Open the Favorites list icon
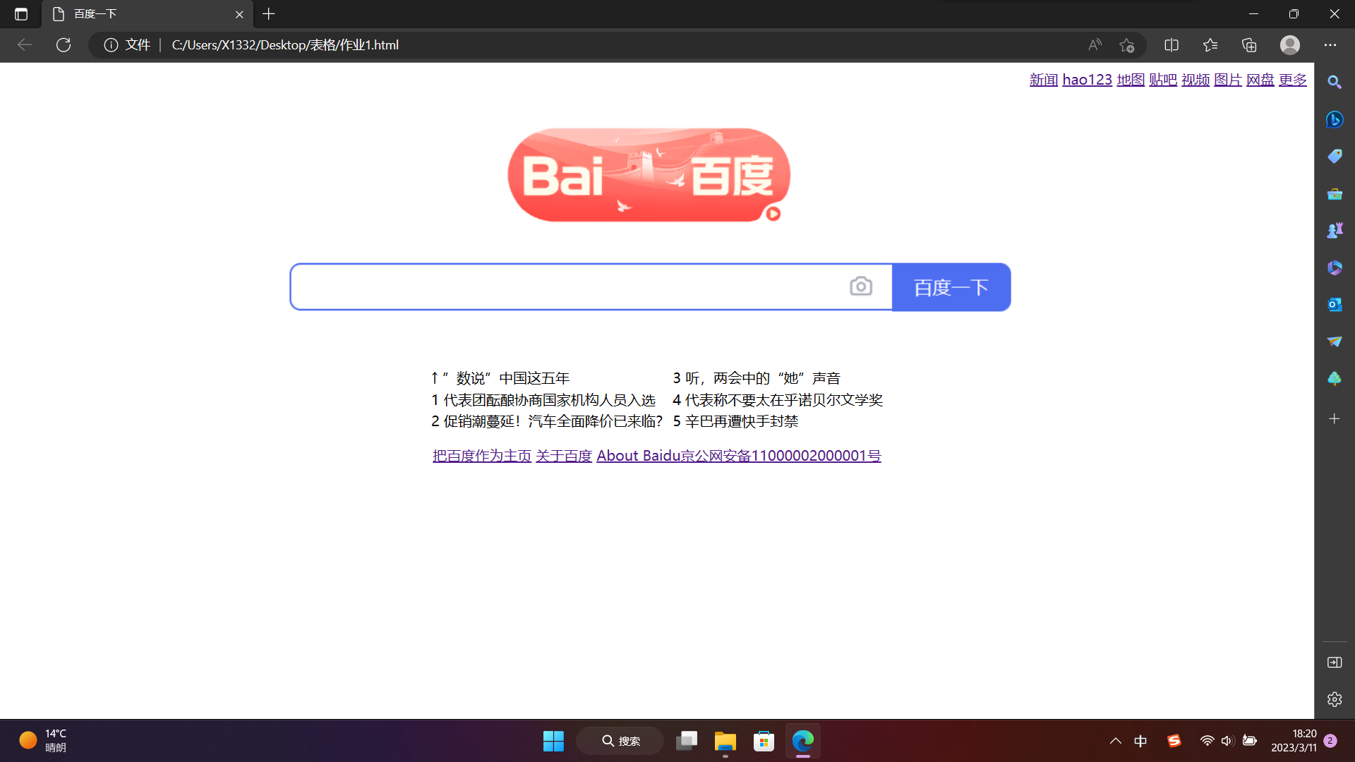 [1210, 45]
